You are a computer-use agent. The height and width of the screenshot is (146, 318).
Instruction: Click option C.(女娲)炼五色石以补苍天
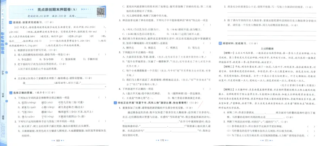tap(139, 34)
